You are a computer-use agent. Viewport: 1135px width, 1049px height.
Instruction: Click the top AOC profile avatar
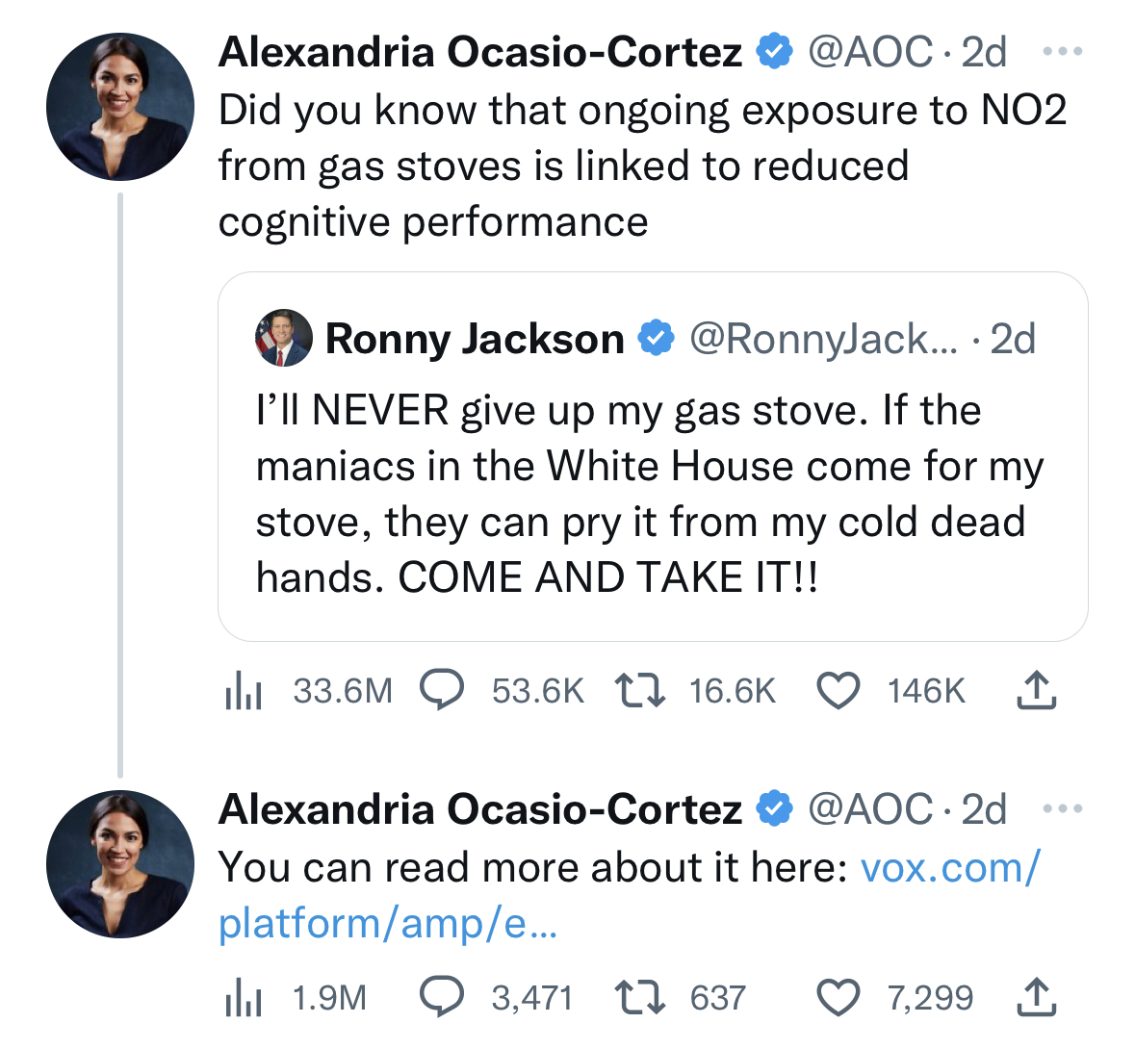tap(120, 107)
